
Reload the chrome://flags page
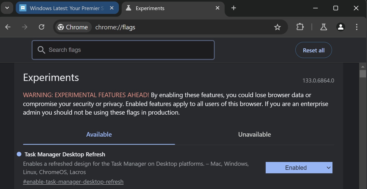coord(41,27)
